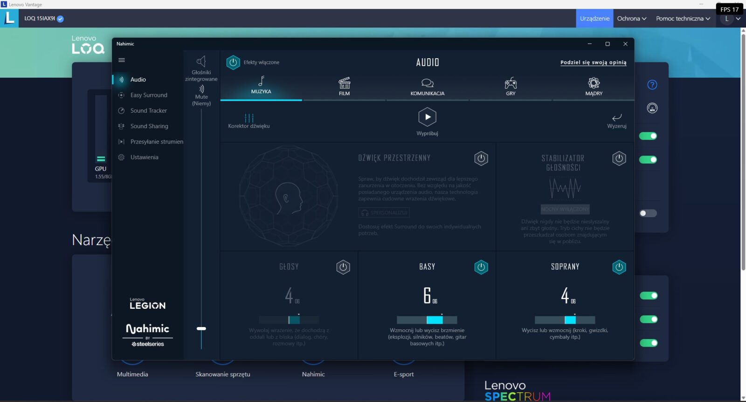Open the Pomoc techniczna dropdown
The image size is (746, 402).
[683, 19]
